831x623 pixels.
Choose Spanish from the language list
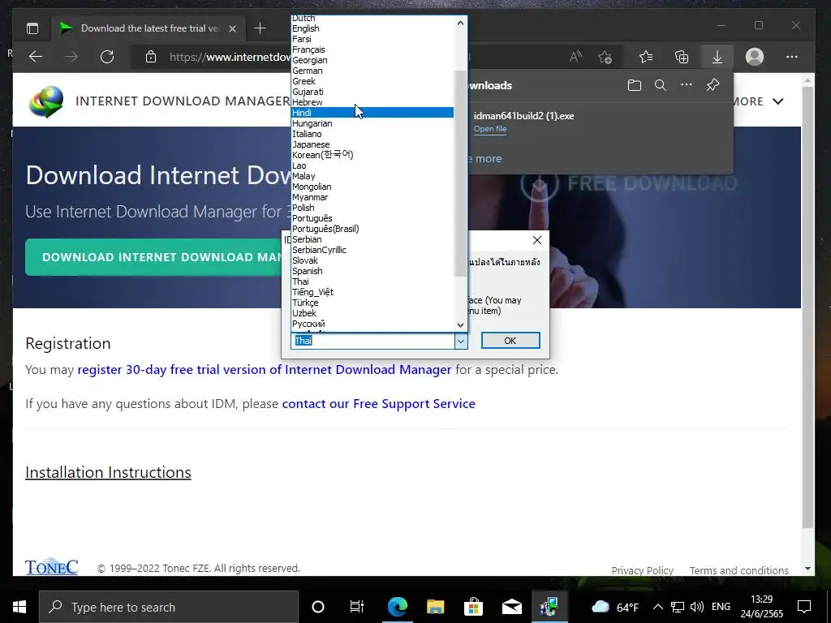point(372,271)
